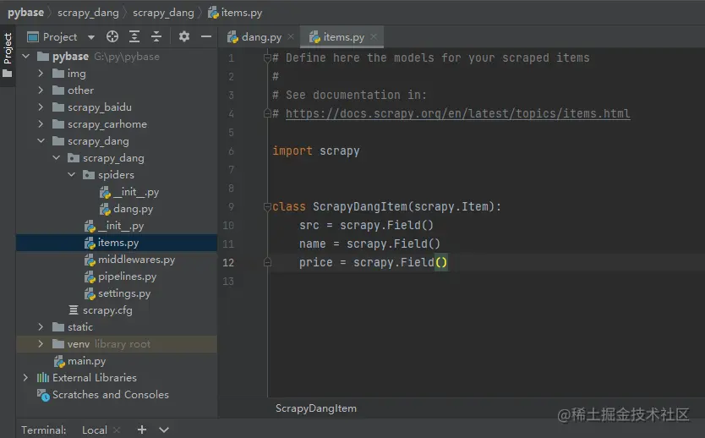The height and width of the screenshot is (438, 705).
Task: Collapse the inner scrapy_dang package
Action: click(56, 158)
